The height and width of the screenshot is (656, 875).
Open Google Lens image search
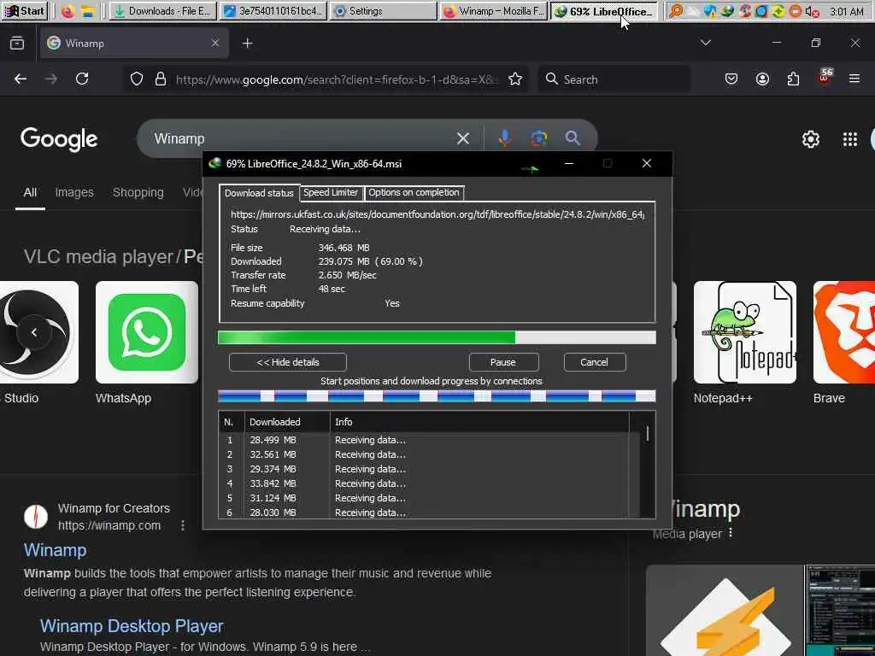[x=538, y=138]
